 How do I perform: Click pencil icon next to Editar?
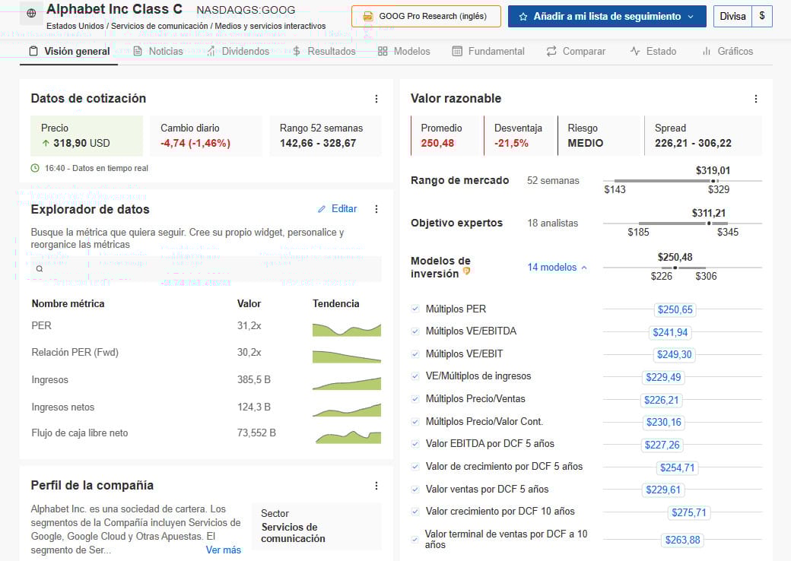pyautogui.click(x=322, y=209)
